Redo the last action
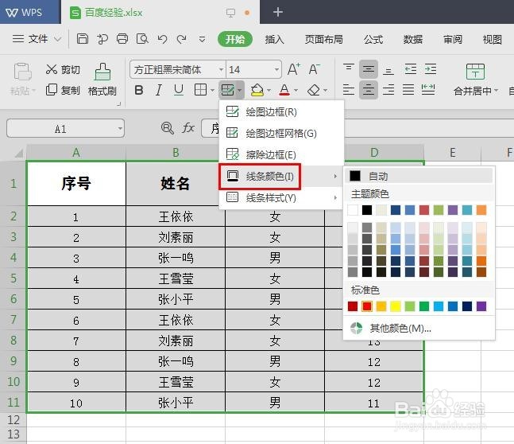The height and width of the screenshot is (444, 514). 182,40
